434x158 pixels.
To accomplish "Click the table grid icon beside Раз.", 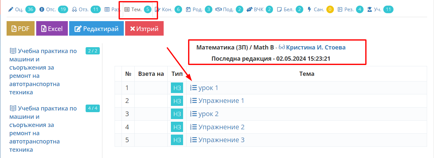I will pos(107,10).
